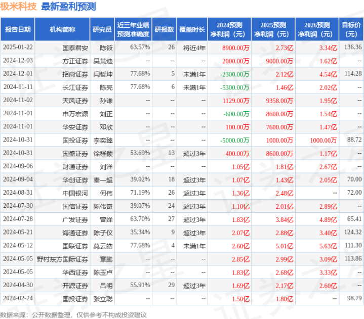Image resolution: width=364 pixels, height=319 pixels.
Task: Click the 9358.00万 profit cell
Action: tap(279, 101)
